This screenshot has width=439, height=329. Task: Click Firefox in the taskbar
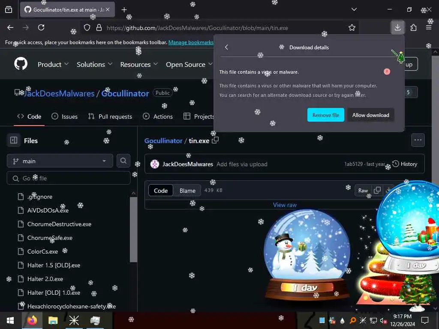[32, 320]
